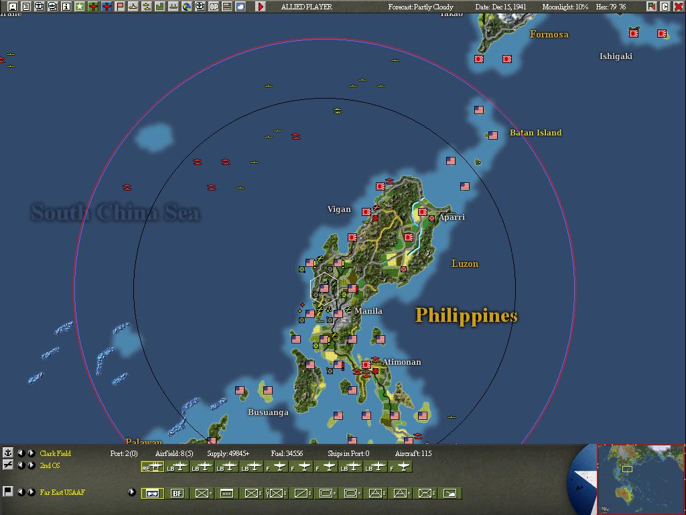Click the 'Moonlight: 10%' text
686x515 pixels.
pos(565,7)
